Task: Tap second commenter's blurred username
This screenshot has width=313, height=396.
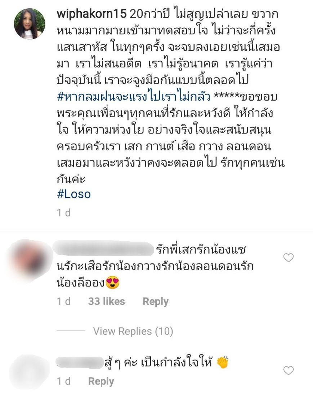Action: [x=80, y=361]
